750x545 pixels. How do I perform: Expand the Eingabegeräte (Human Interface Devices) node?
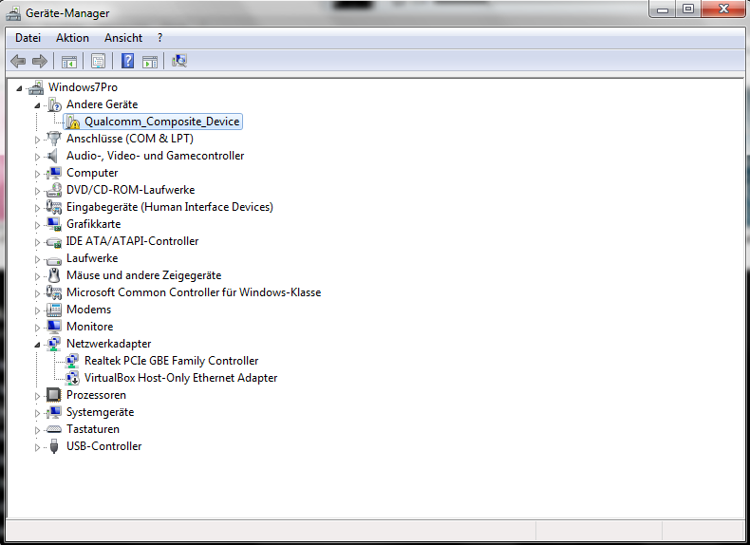37,208
